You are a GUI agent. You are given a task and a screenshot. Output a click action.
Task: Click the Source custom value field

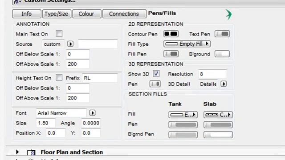pos(53,44)
